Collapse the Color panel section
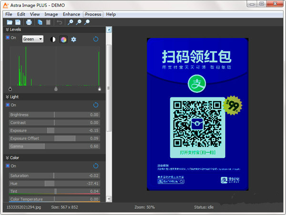This screenshot has height=215, width=286. click(7, 158)
